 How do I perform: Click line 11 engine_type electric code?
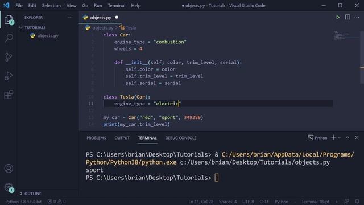click(147, 104)
